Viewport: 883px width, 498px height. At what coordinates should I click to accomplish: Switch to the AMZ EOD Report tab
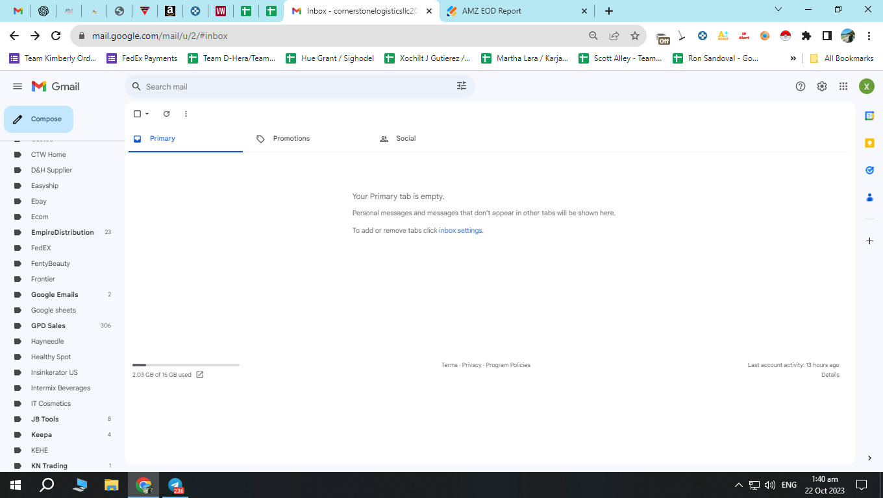click(x=516, y=11)
